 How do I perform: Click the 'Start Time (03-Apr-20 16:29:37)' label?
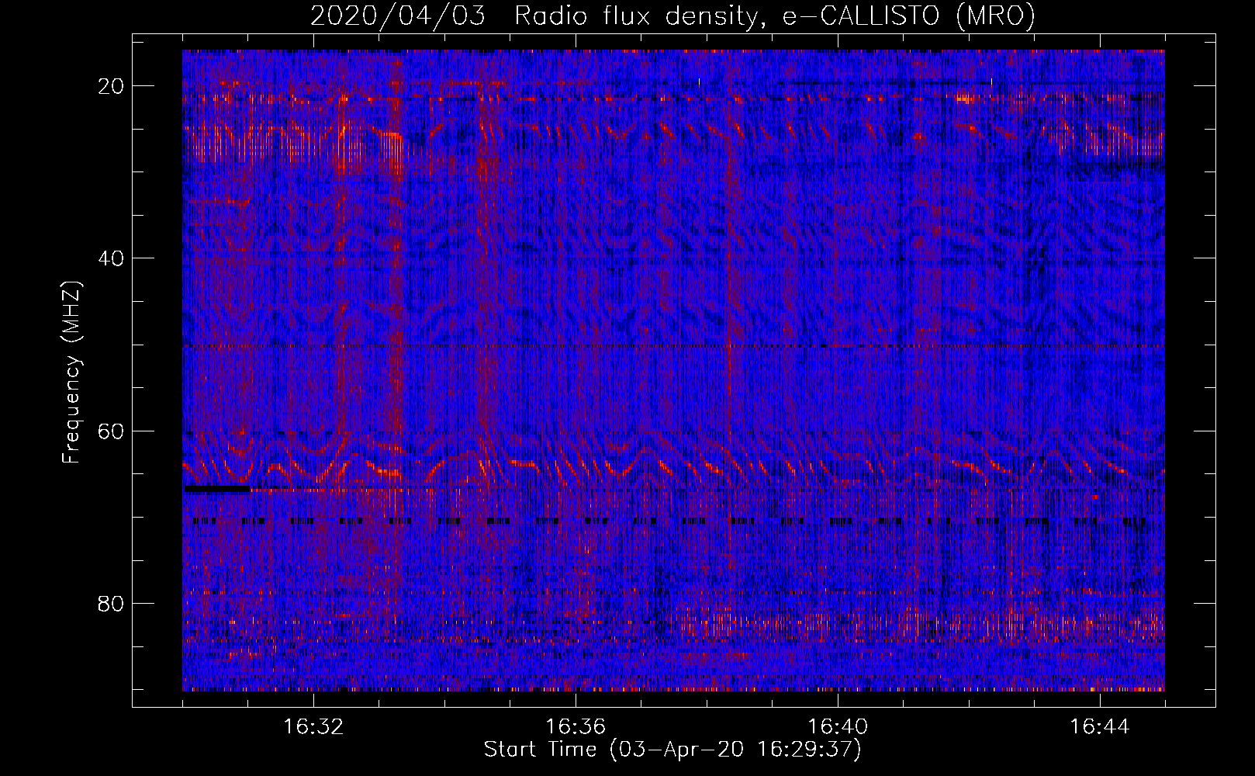tap(672, 750)
